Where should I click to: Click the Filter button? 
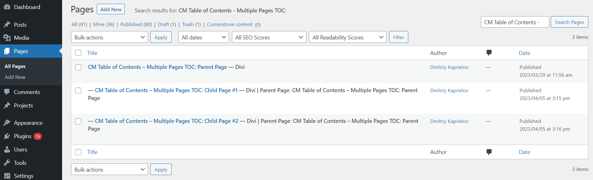coord(399,37)
